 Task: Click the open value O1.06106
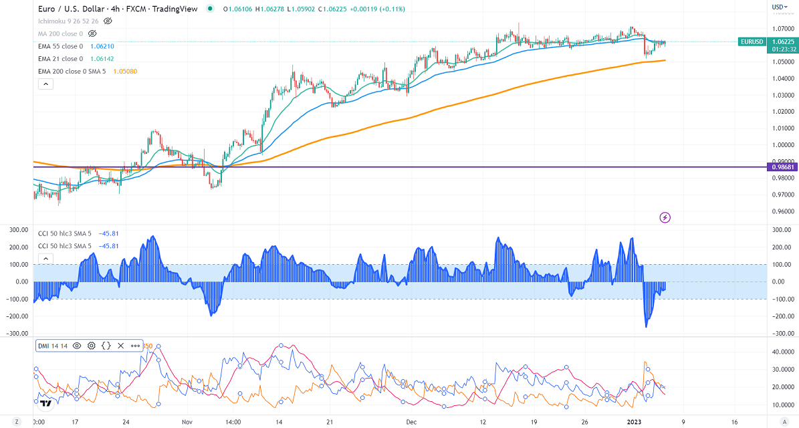pyautogui.click(x=238, y=9)
